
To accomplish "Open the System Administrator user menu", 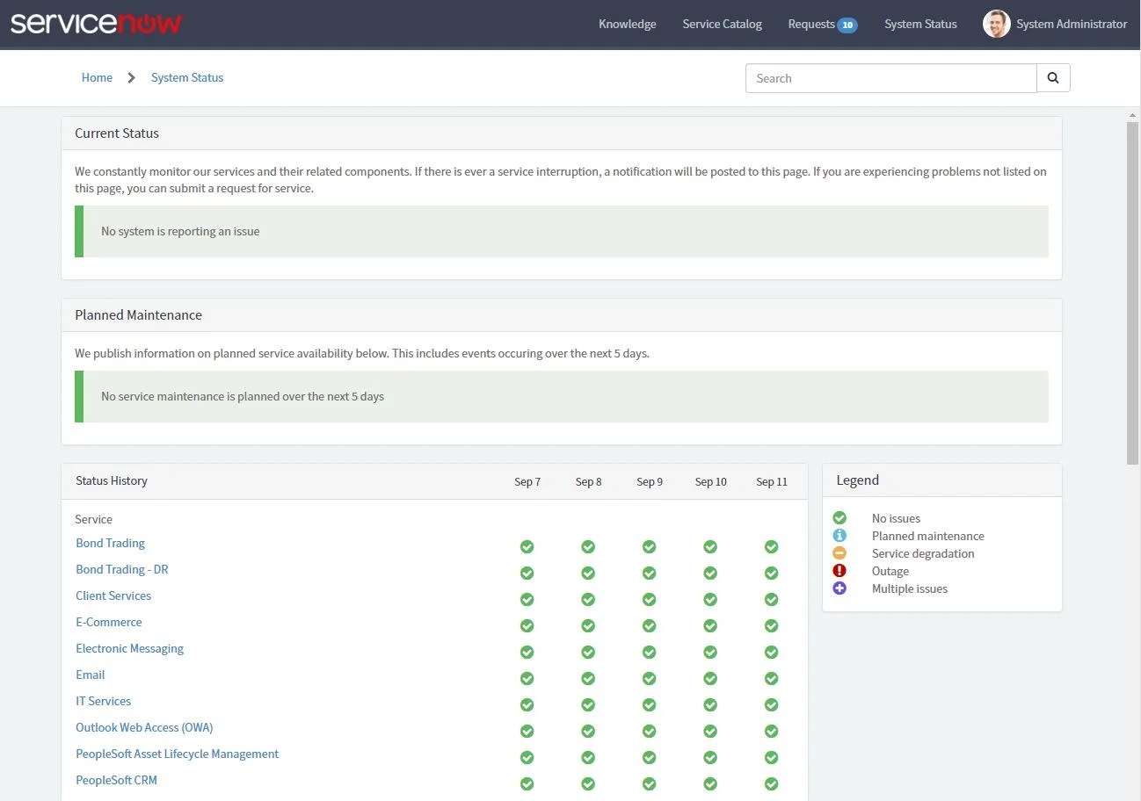I will (x=1055, y=24).
